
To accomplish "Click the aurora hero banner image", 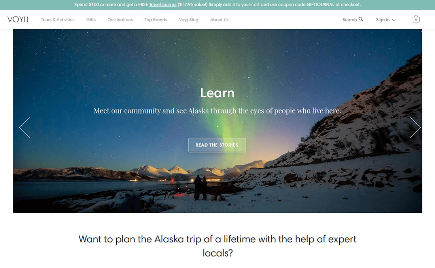I will [x=217, y=121].
